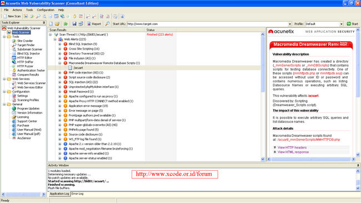Select Apache server-status enabled (1) alert
361x203 pixels.
[90, 159]
